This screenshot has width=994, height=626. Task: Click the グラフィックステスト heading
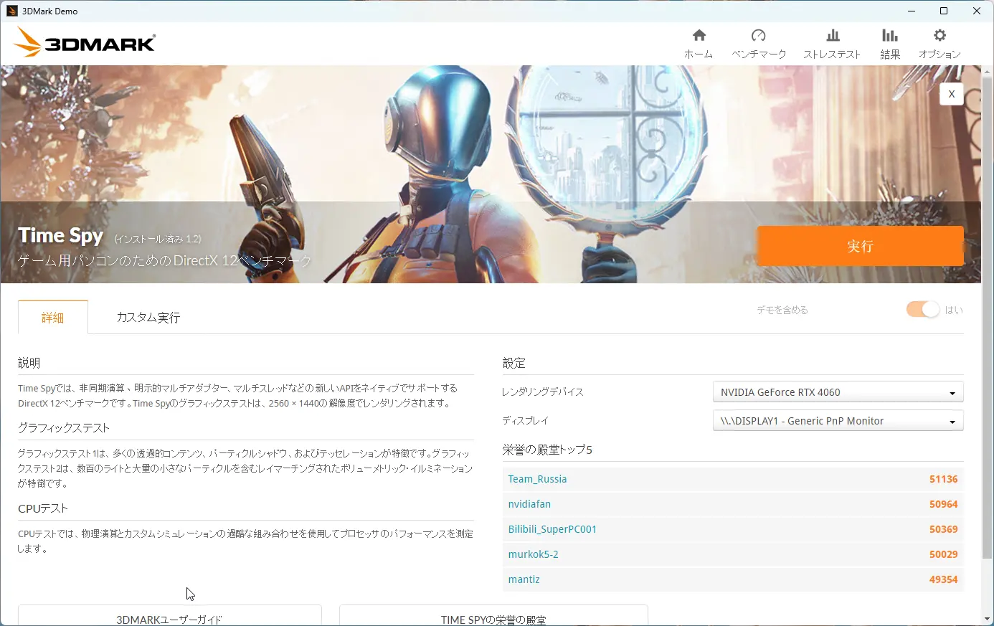64,428
